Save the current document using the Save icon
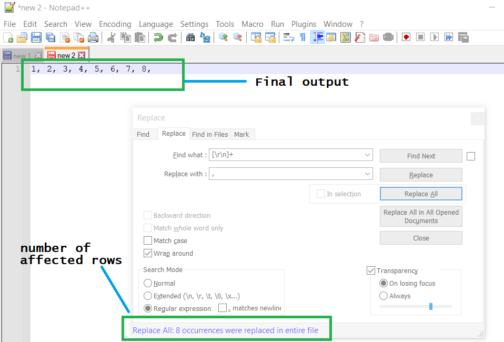Viewport: 504px width, 342px height. click(x=36, y=37)
